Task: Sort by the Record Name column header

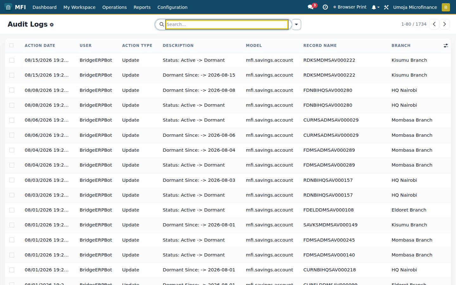Action: [320, 46]
